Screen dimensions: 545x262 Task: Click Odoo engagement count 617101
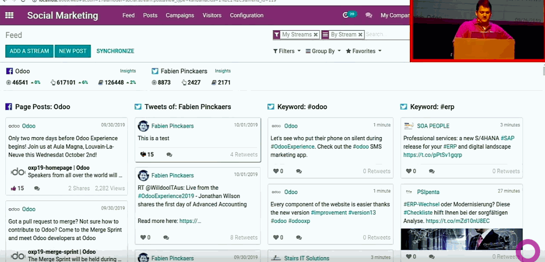[66, 83]
